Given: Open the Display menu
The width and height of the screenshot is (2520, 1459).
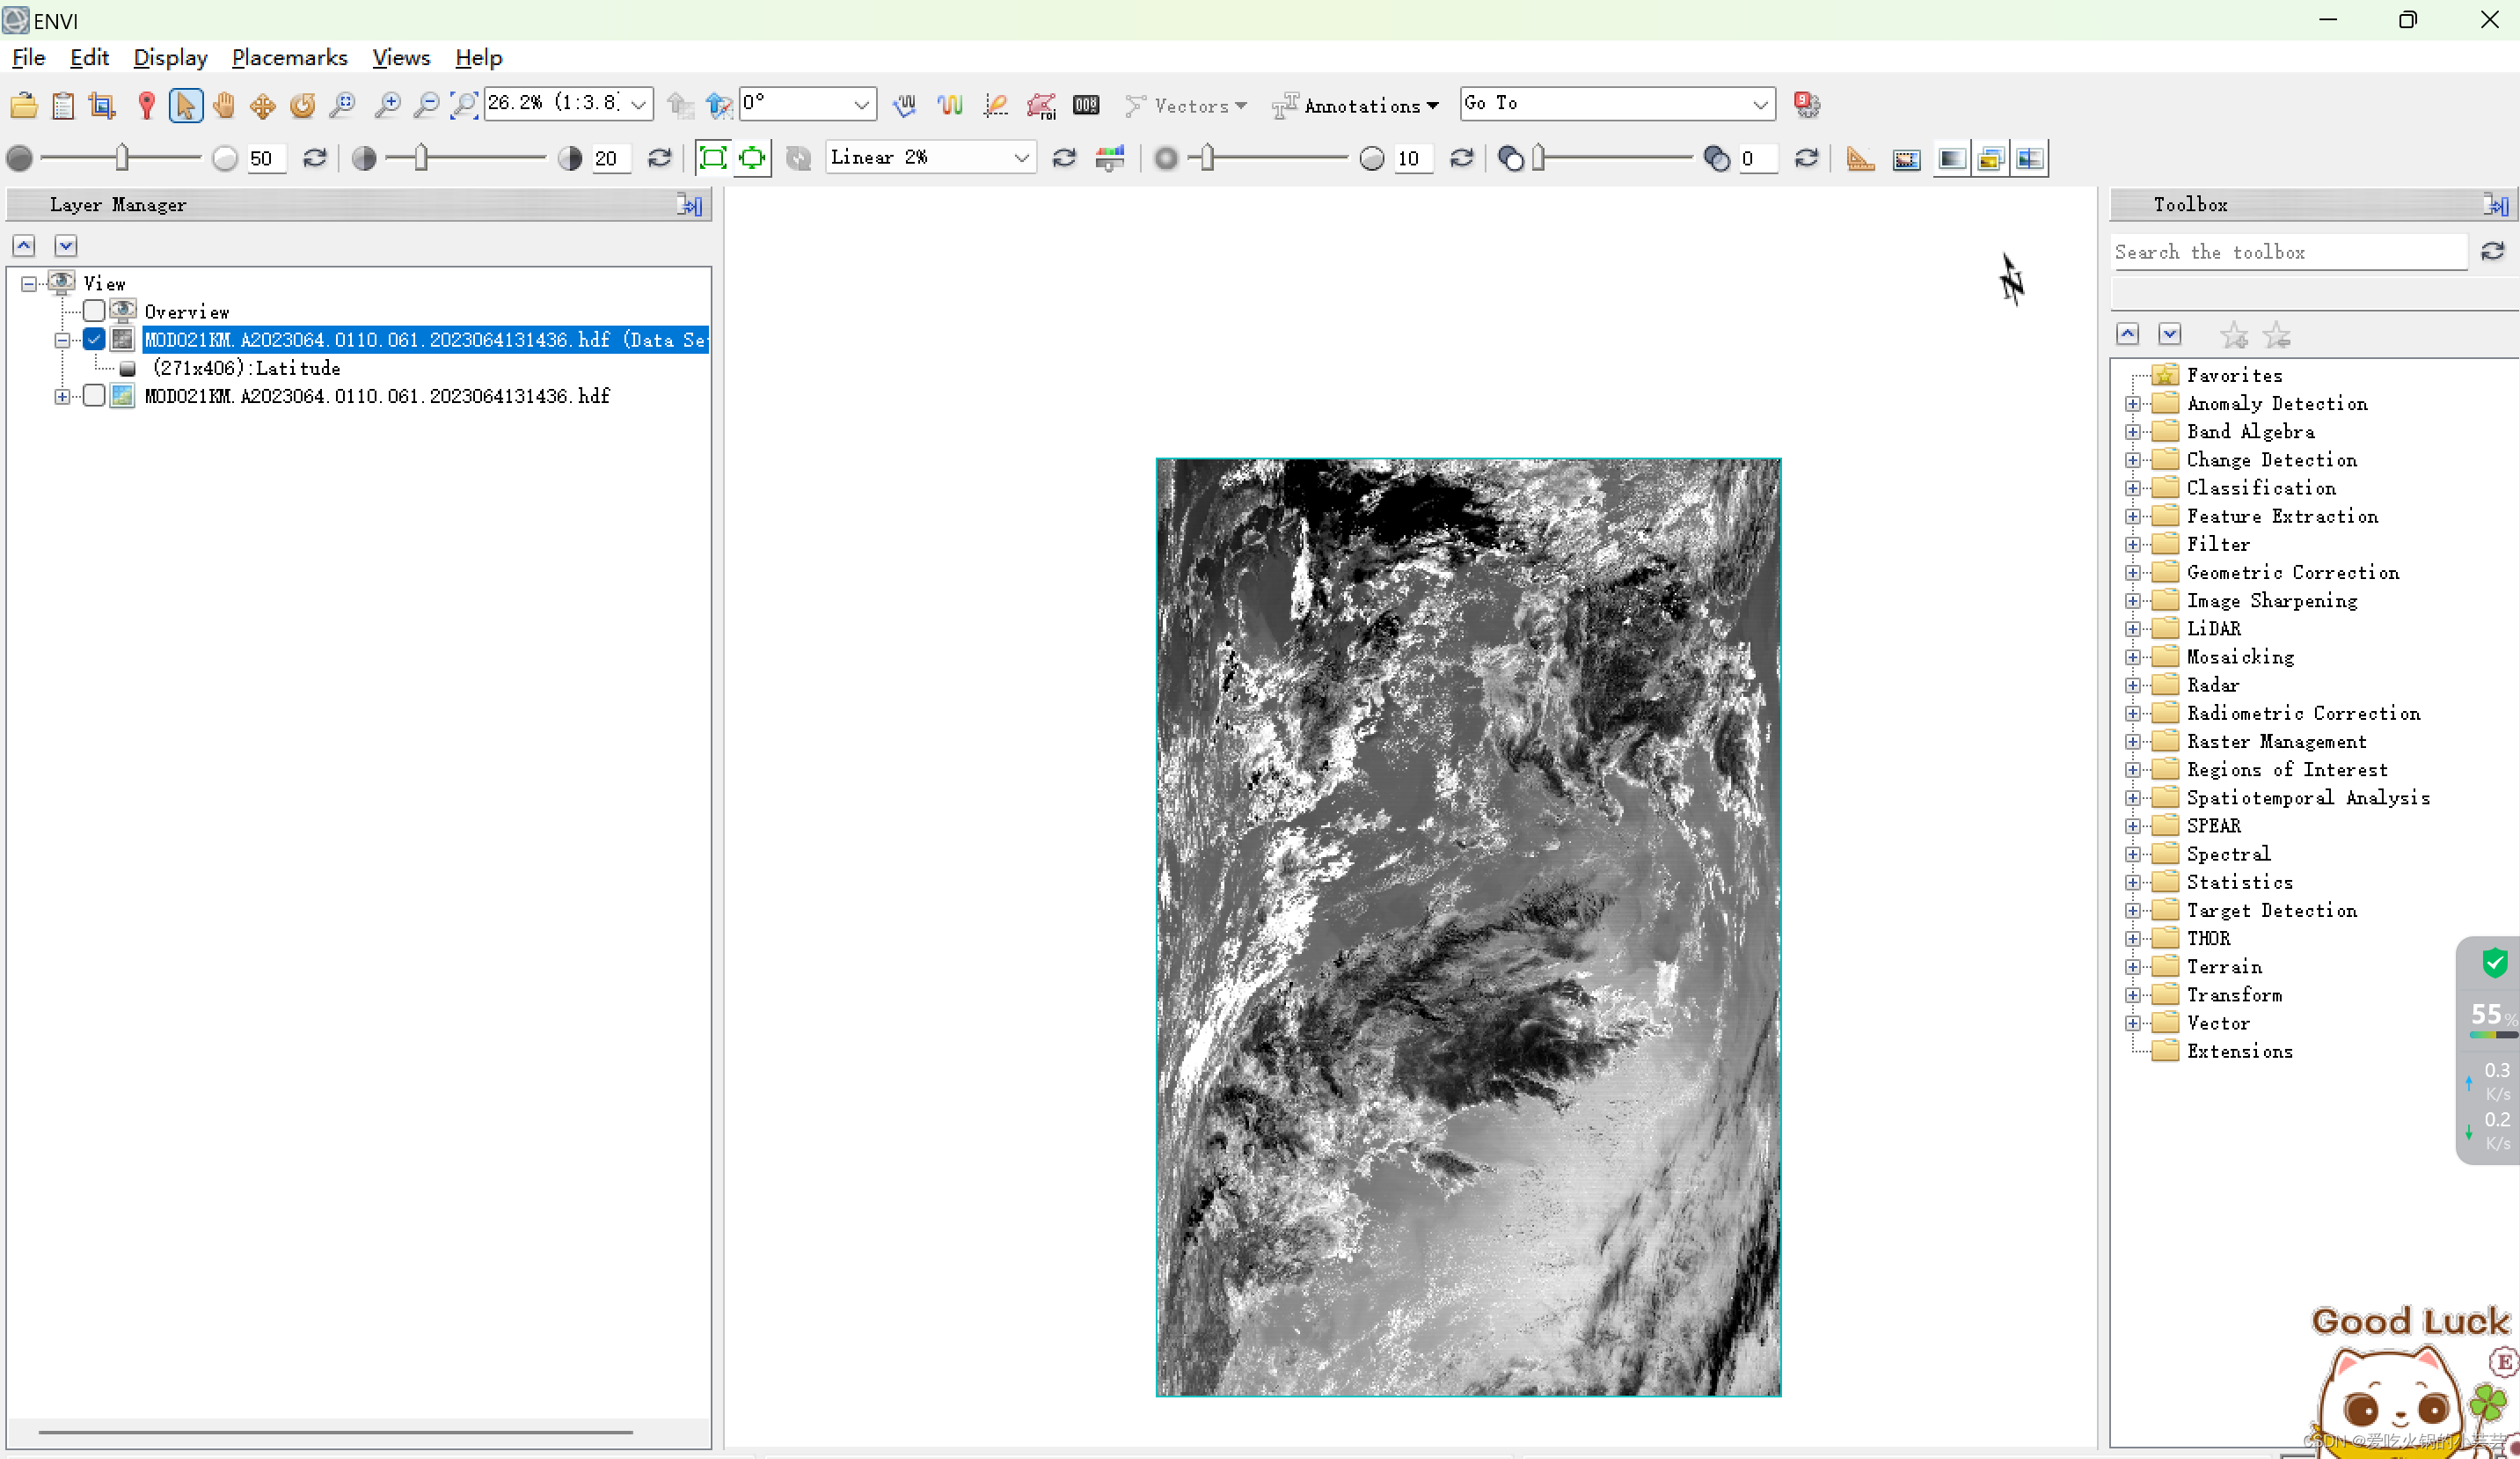Looking at the screenshot, I should [x=170, y=57].
